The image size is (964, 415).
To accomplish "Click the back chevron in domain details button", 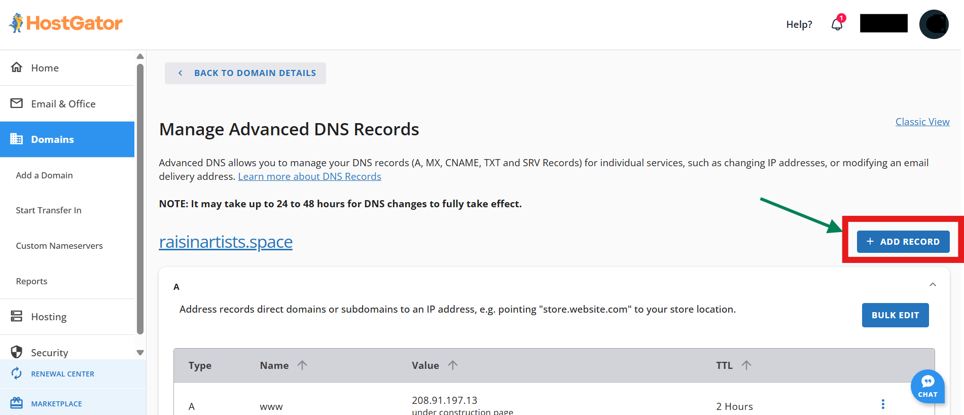I will point(180,73).
